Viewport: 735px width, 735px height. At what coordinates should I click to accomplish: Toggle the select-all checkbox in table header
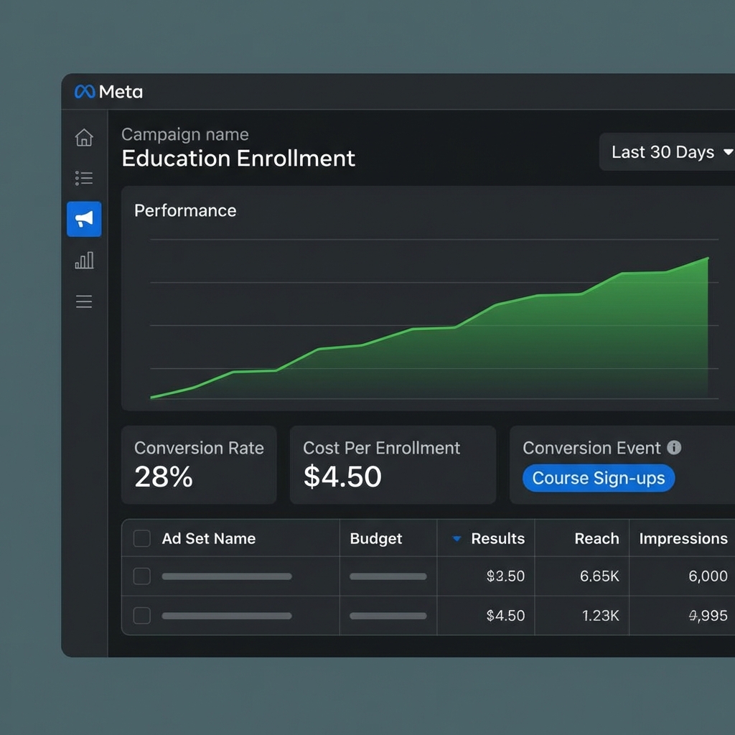click(142, 539)
